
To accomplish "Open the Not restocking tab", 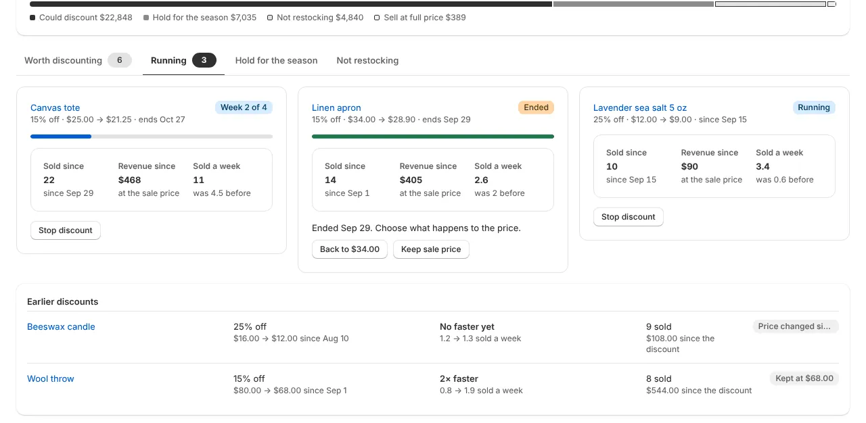I will pyautogui.click(x=367, y=60).
